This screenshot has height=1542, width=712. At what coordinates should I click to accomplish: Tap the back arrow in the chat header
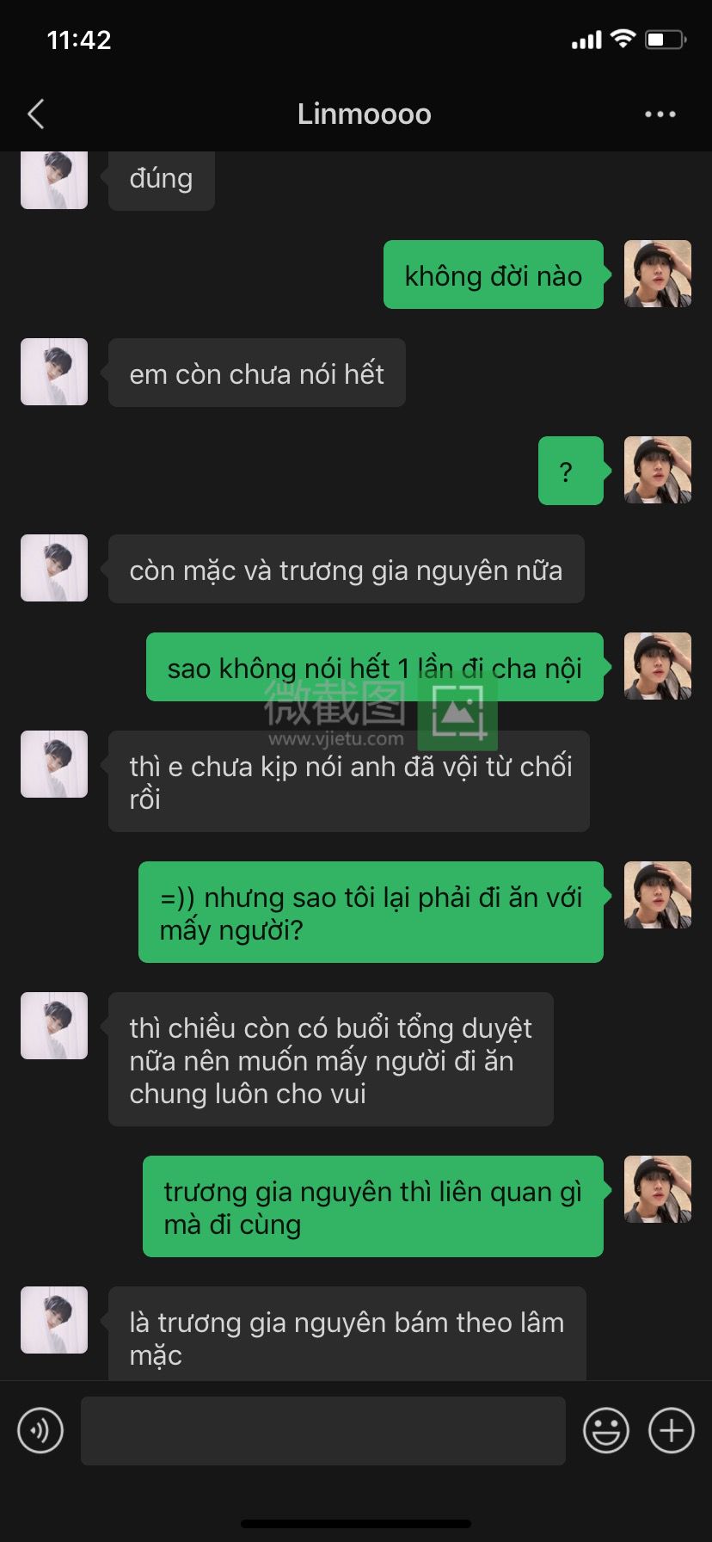[36, 114]
